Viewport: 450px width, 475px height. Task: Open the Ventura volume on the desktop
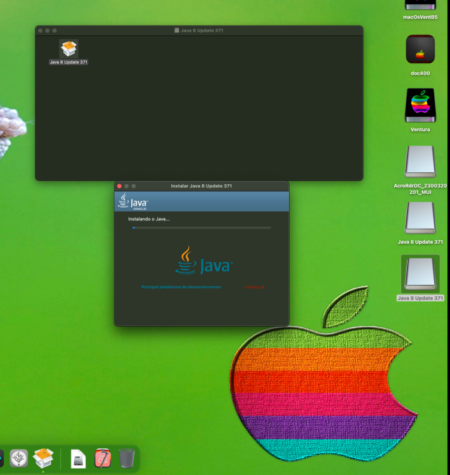[x=420, y=105]
